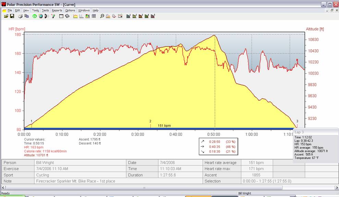Click the red heart-line chart icon
This screenshot has height=197, width=339.
pos(120,16)
